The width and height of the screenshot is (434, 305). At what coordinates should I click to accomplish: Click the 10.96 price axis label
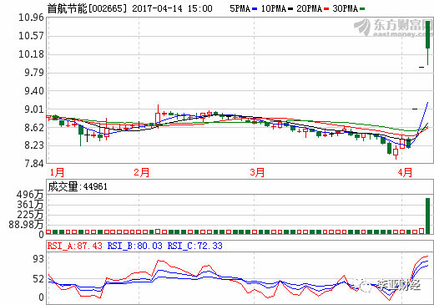(31, 18)
